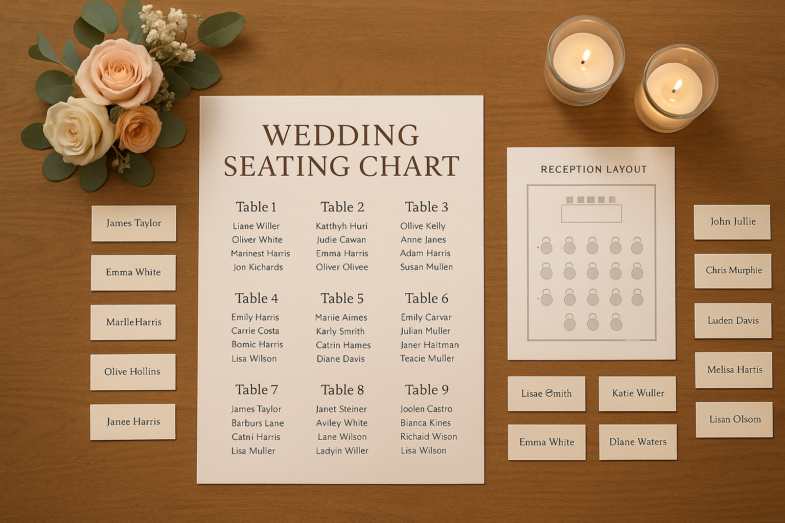Image resolution: width=785 pixels, height=523 pixels.
Task: Select the James Taylor place card
Action: 133,223
